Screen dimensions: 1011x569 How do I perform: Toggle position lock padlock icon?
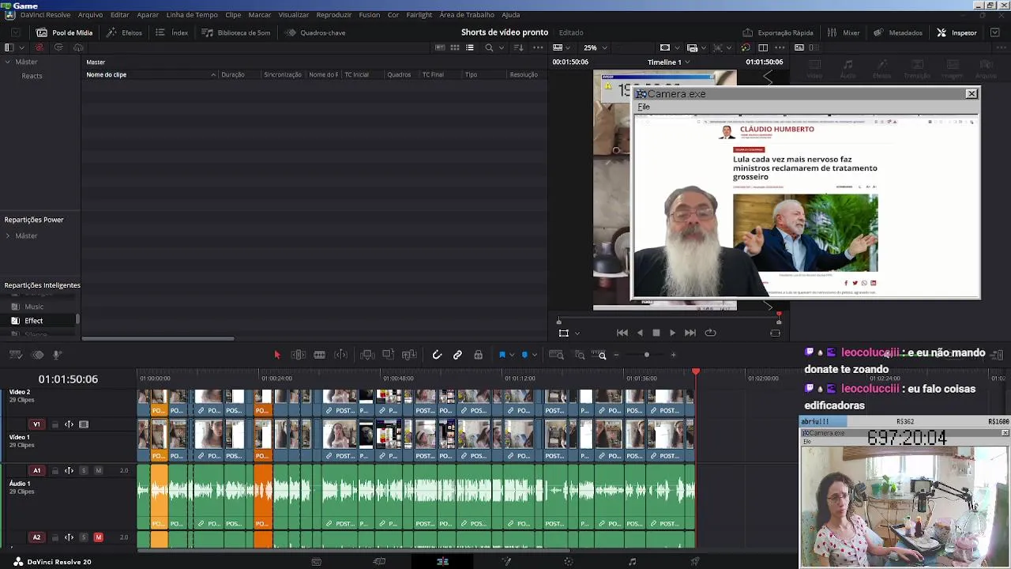click(479, 355)
